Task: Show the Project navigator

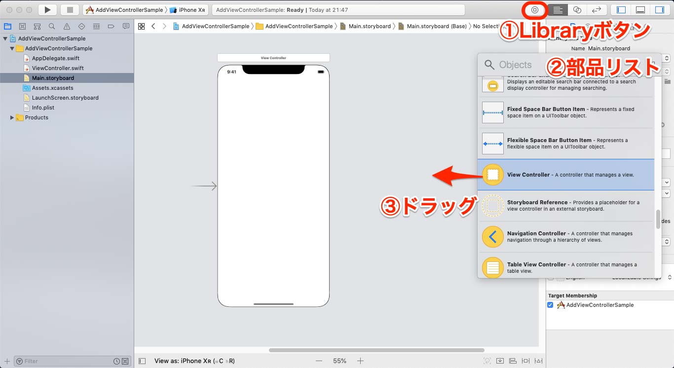Action: [x=7, y=26]
